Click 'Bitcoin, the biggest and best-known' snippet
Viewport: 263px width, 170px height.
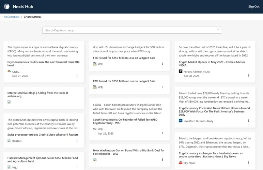click(215, 142)
